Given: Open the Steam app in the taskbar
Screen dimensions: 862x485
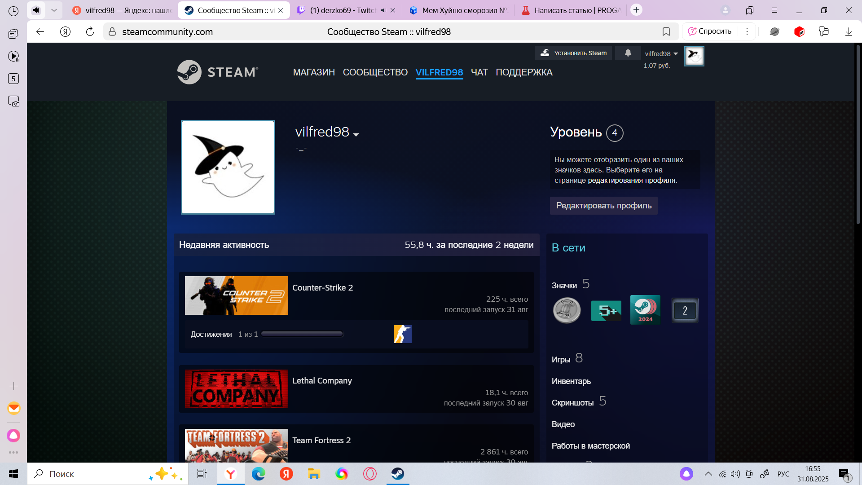Looking at the screenshot, I should pos(398,474).
